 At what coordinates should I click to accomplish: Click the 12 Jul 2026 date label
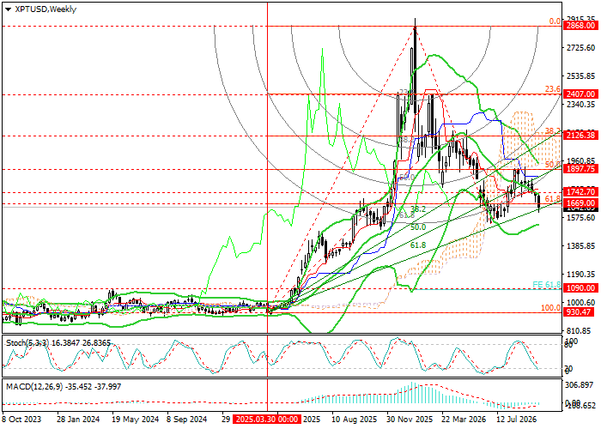516,419
